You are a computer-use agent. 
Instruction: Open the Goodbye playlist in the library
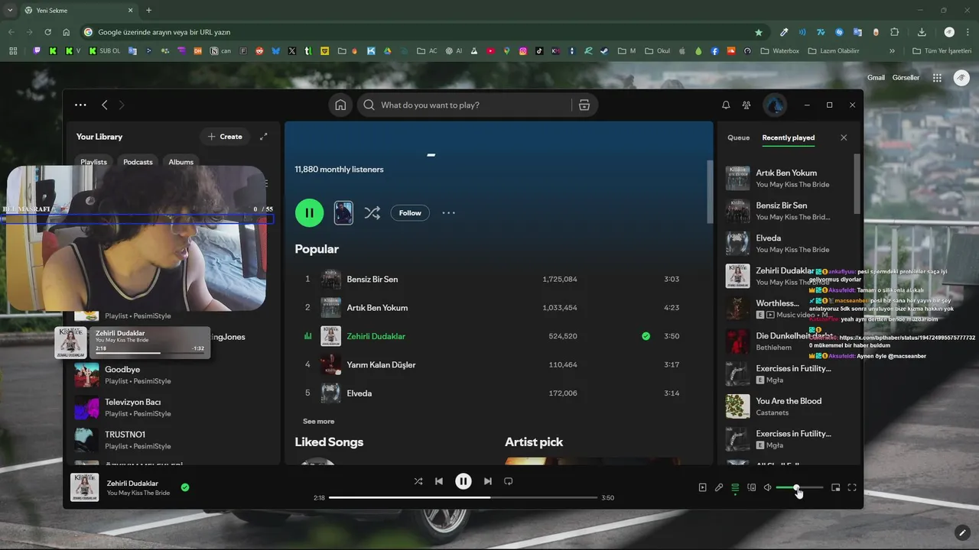pos(172,375)
